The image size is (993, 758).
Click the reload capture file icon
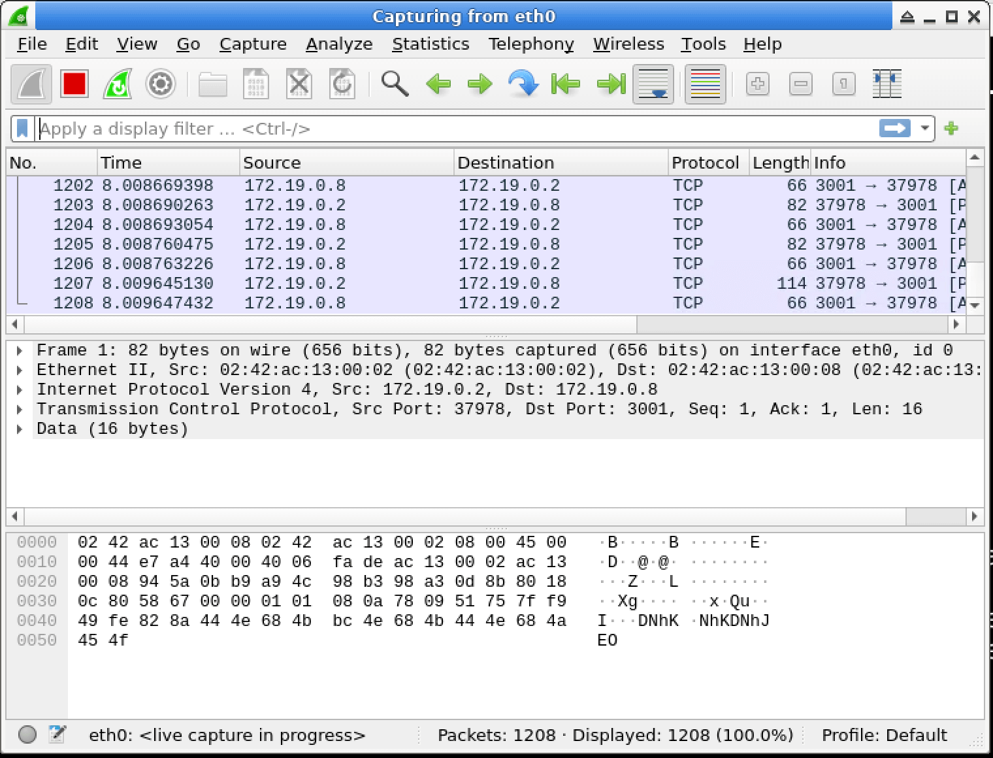pos(342,84)
